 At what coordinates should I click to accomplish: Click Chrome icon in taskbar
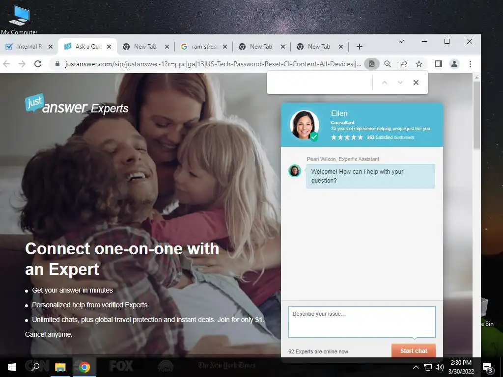point(84,367)
